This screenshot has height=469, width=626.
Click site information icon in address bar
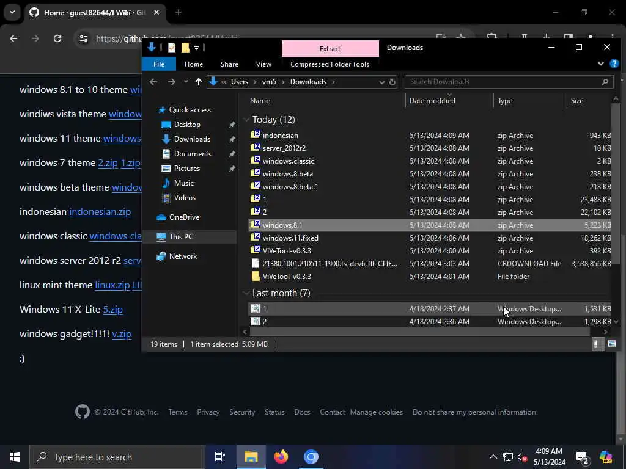point(83,38)
